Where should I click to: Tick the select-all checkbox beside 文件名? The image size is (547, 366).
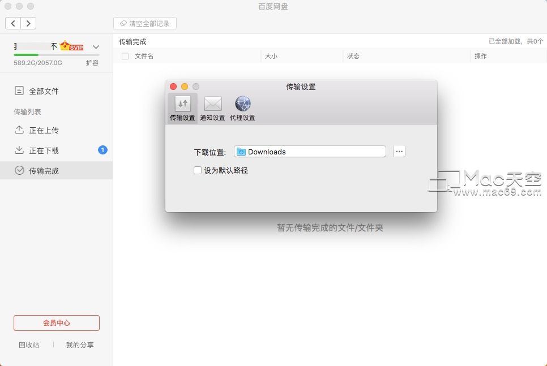[125, 56]
